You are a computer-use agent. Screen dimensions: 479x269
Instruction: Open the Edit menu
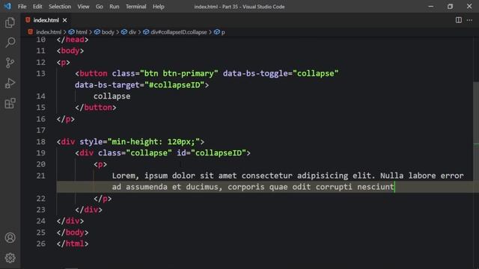click(37, 7)
